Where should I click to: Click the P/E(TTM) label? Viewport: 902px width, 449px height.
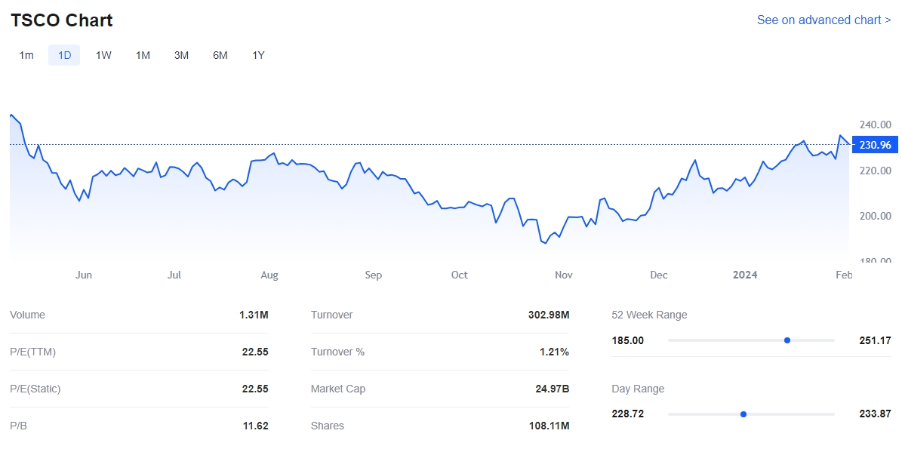pyautogui.click(x=32, y=352)
